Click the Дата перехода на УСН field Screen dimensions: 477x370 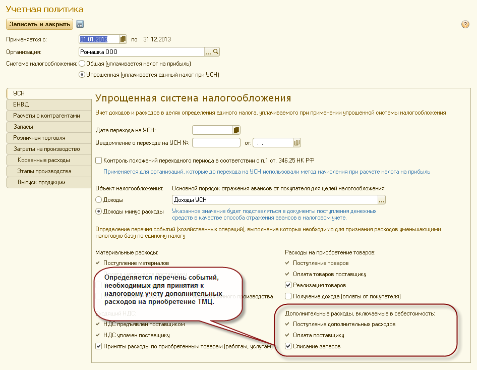[212, 130]
